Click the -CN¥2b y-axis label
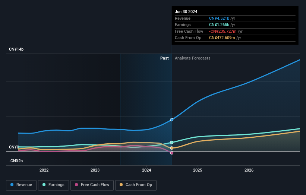This screenshot has height=195, width=306. (16, 161)
